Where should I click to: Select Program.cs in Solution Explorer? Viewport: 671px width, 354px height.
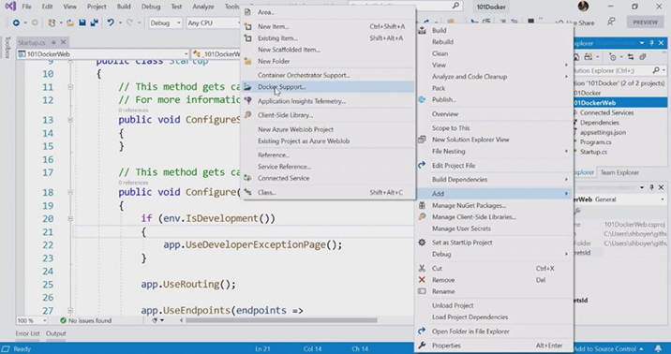pos(596,142)
